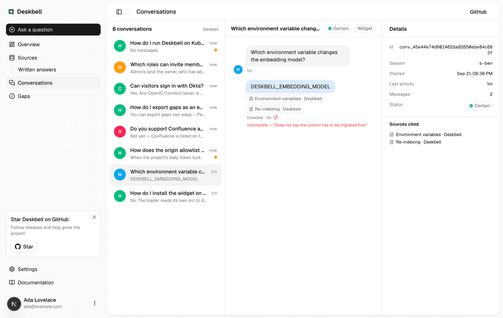The width and height of the screenshot is (503, 318).
Task: Click the Certain status badge in Details
Action: tap(479, 106)
